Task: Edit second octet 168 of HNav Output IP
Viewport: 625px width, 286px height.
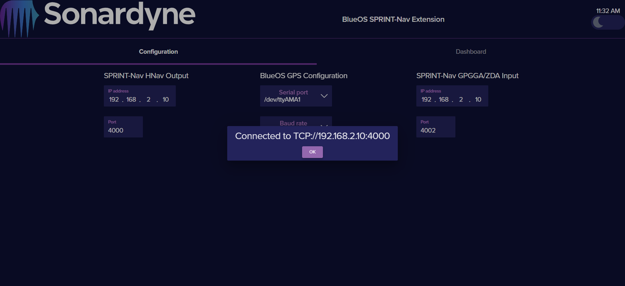Action: [x=131, y=100]
